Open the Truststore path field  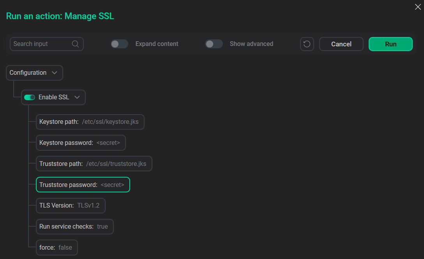coord(94,164)
